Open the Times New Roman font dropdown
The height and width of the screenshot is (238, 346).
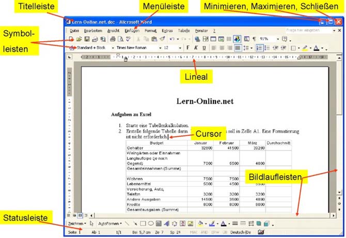160,48
